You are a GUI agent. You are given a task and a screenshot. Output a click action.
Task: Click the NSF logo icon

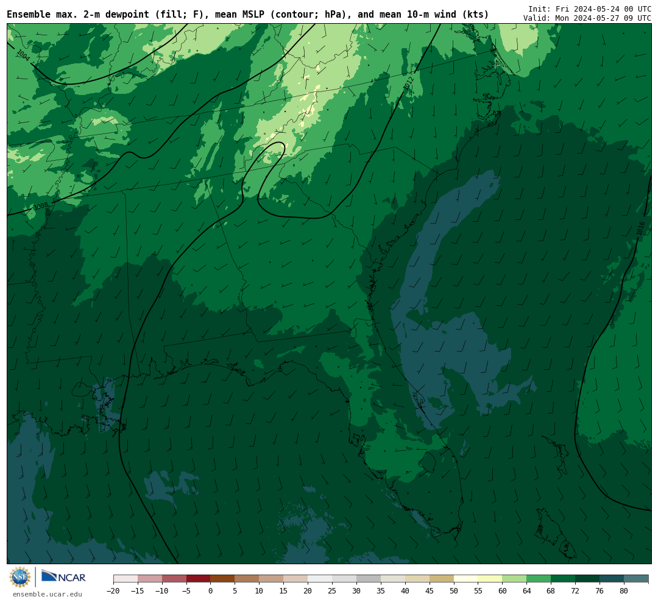[20, 577]
